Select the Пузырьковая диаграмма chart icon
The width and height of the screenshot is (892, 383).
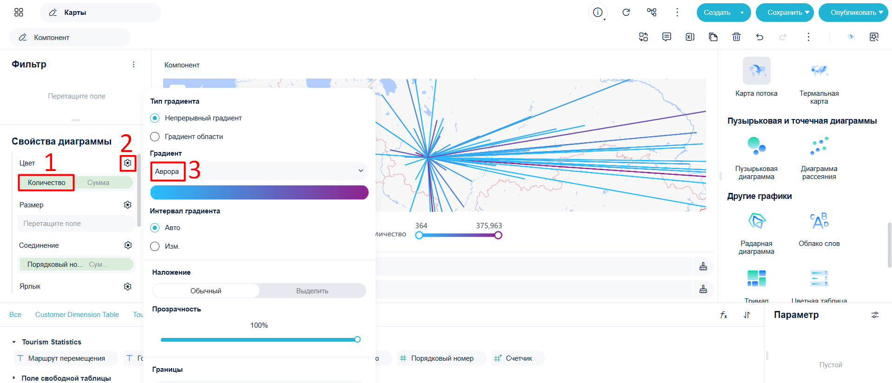tap(756, 146)
